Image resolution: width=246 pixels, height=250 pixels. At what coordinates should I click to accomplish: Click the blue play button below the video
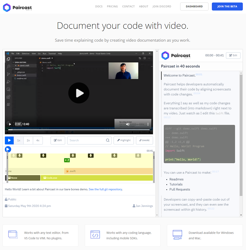9,140
